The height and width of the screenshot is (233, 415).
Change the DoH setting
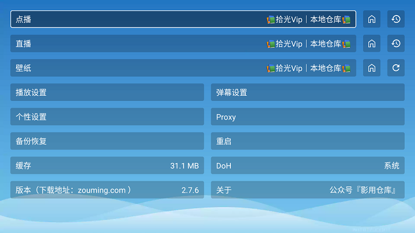tap(308, 165)
